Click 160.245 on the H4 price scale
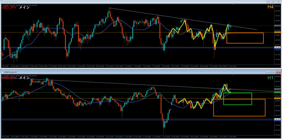The height and width of the screenshot is (139, 282). pos(277,11)
